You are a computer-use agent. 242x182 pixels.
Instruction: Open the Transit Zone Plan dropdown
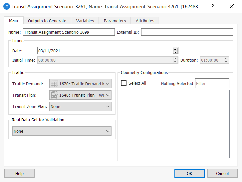[80, 106]
